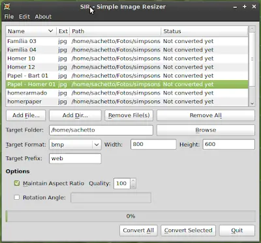Click the Convert All button

click(138, 231)
